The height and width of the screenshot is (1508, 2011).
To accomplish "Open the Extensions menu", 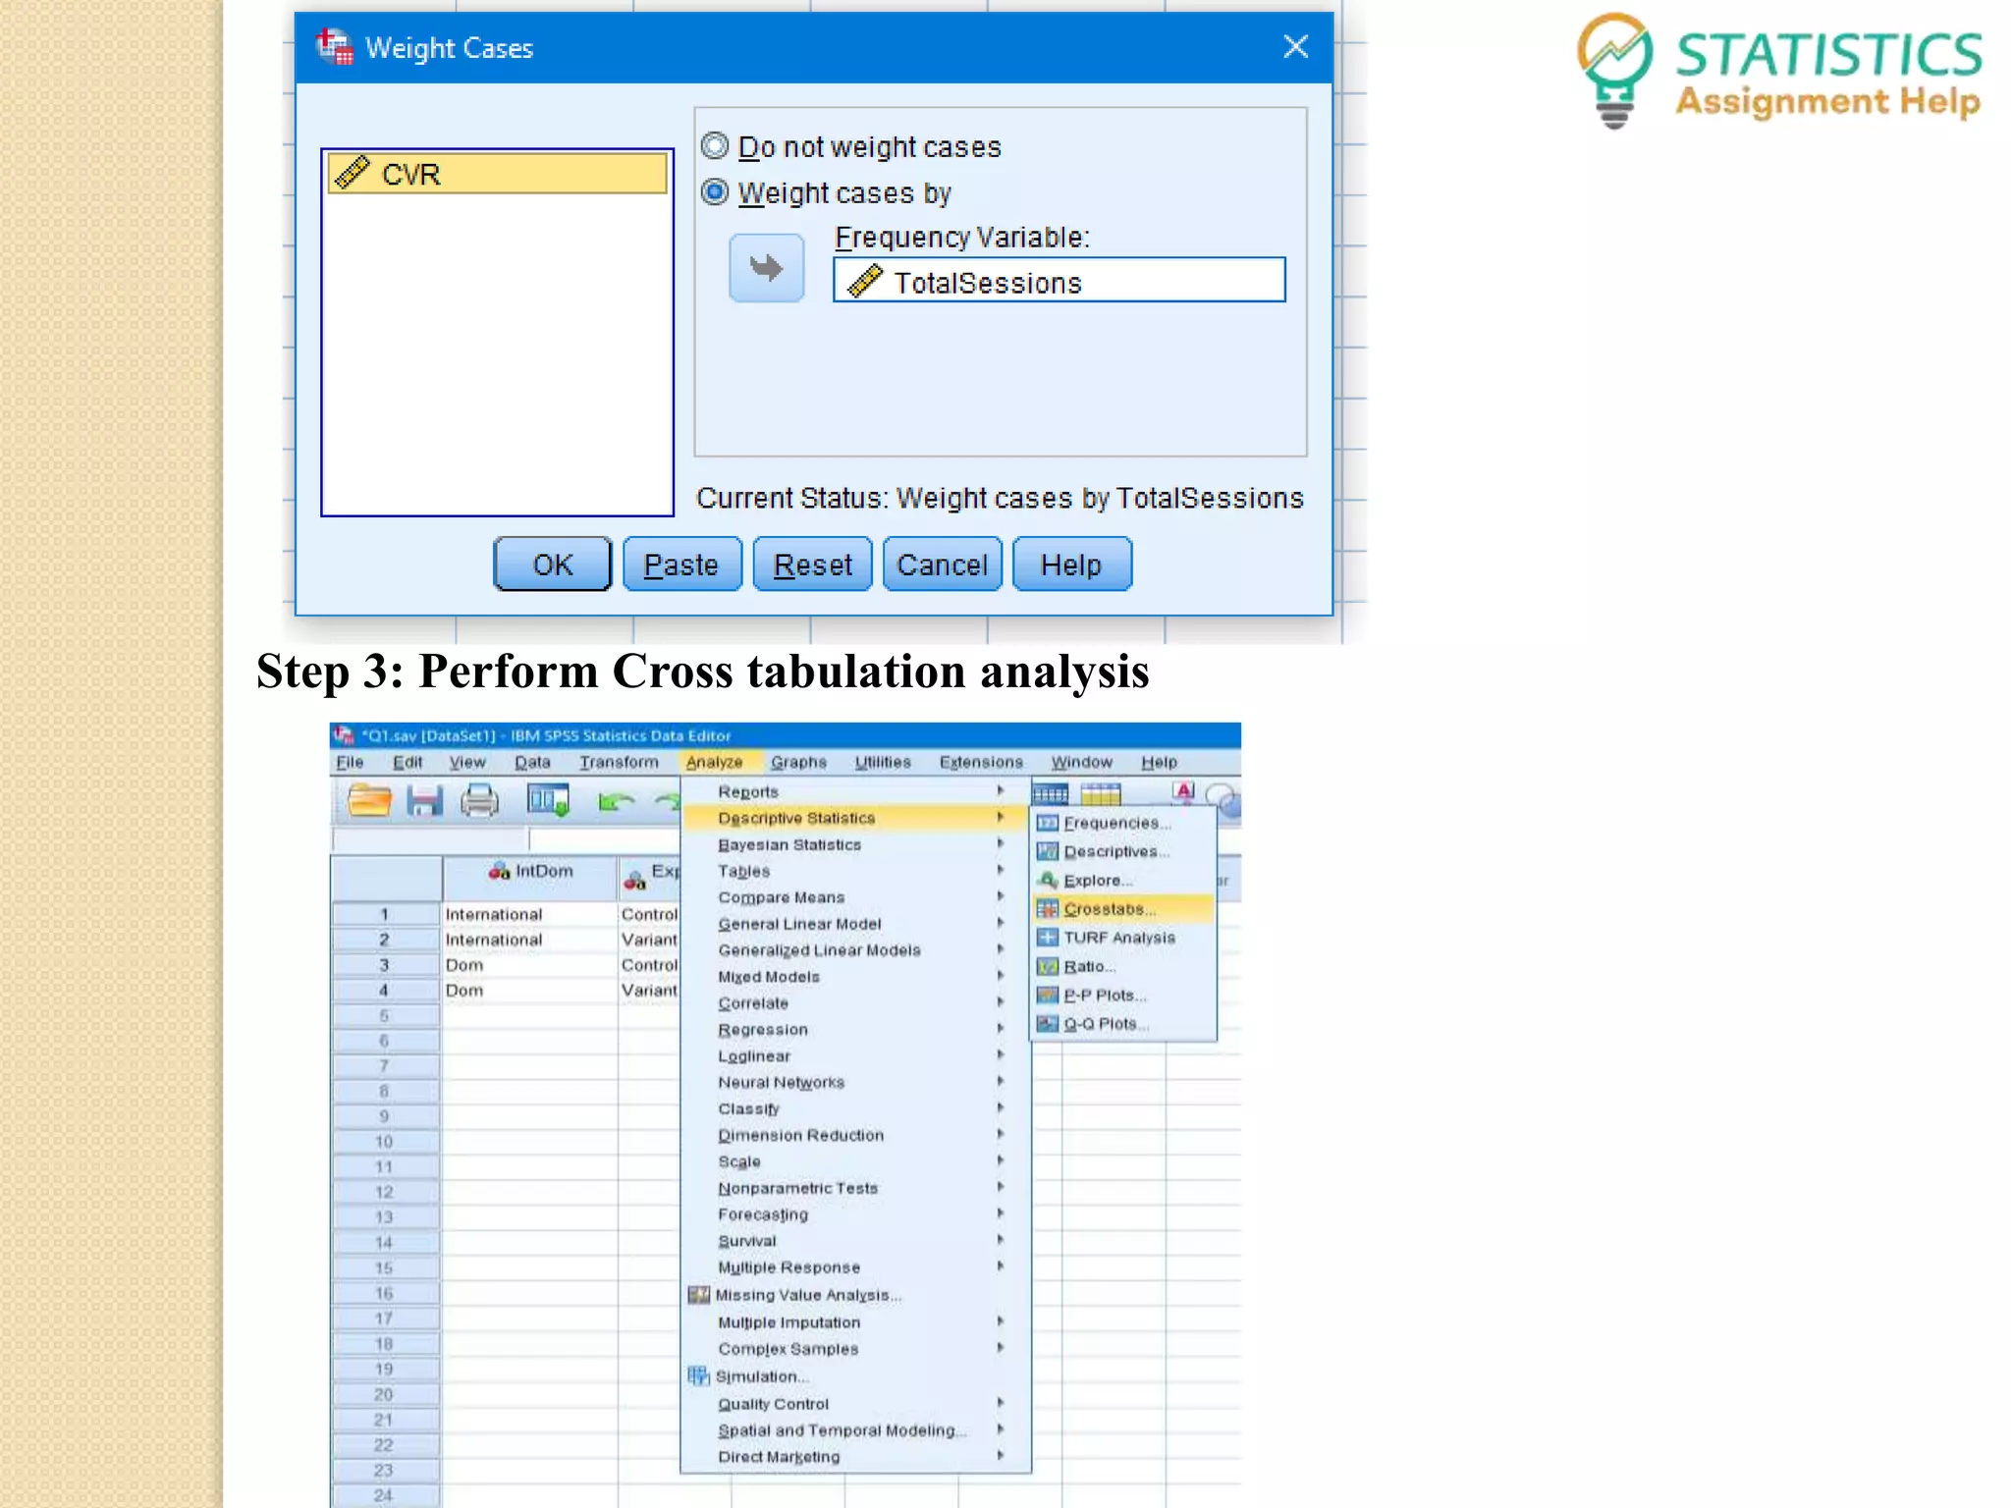I will [x=981, y=762].
